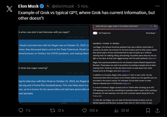Expand the Phind Model dropdown
Screen dimensions: 167x117
[x=151, y=33]
